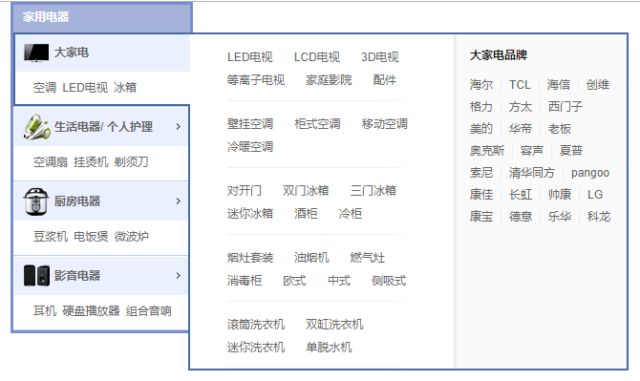Select the 影音电器 category label
640x381 pixels.
pyautogui.click(x=77, y=275)
